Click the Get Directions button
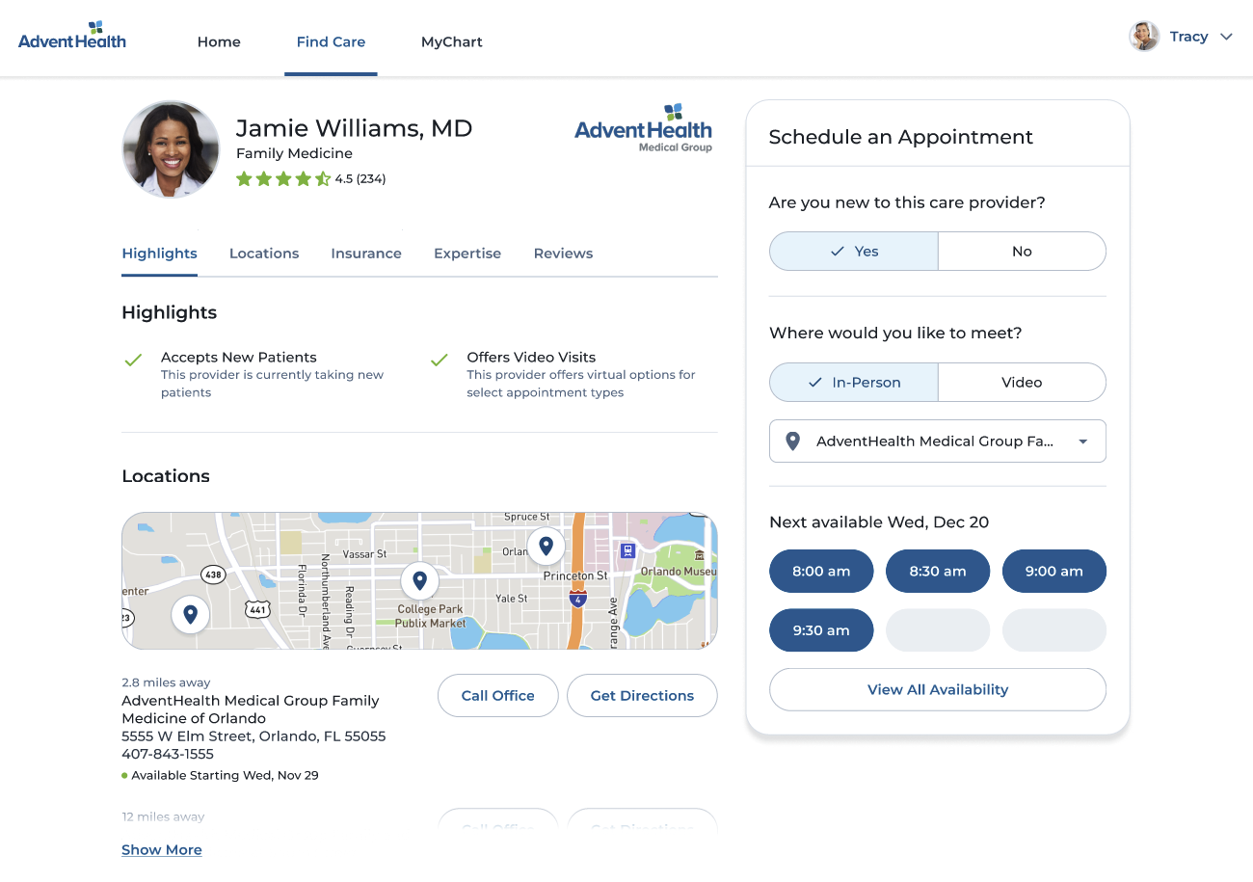 tap(642, 696)
